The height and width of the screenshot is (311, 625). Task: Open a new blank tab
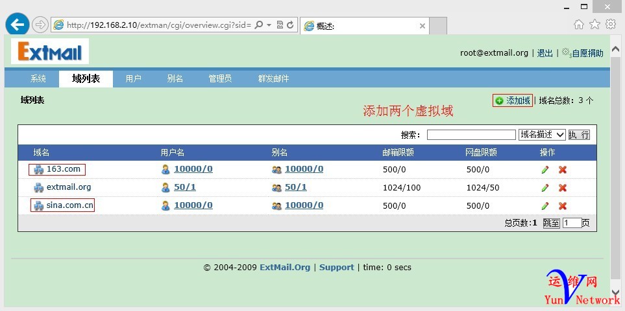coord(438,27)
